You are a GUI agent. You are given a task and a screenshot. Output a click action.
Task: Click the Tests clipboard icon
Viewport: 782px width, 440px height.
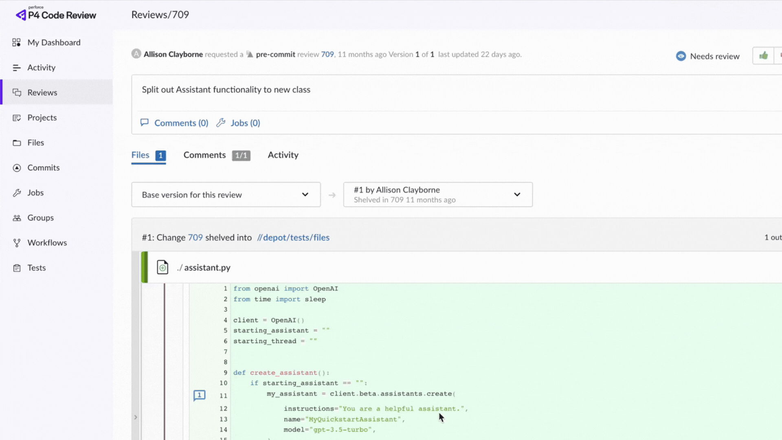(17, 268)
